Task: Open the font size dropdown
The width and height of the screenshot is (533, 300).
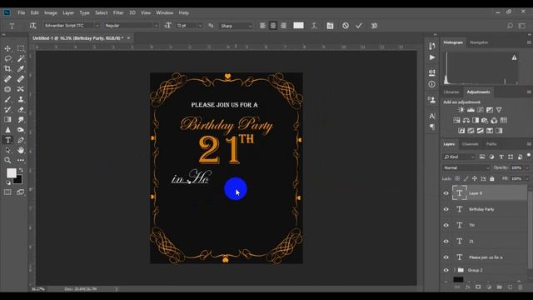Action: (200, 26)
